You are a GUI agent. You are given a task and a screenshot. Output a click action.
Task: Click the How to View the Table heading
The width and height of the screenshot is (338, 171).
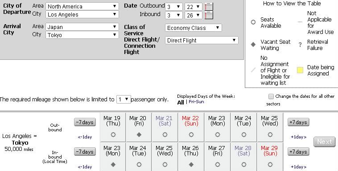point(292,4)
